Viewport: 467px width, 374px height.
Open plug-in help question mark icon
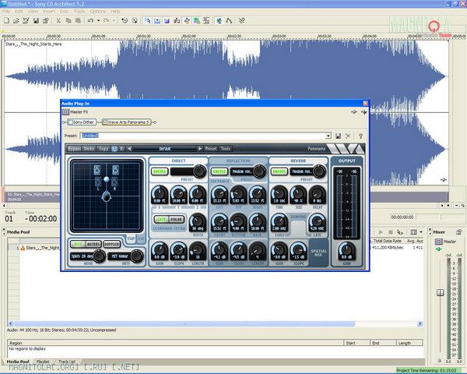point(360,136)
